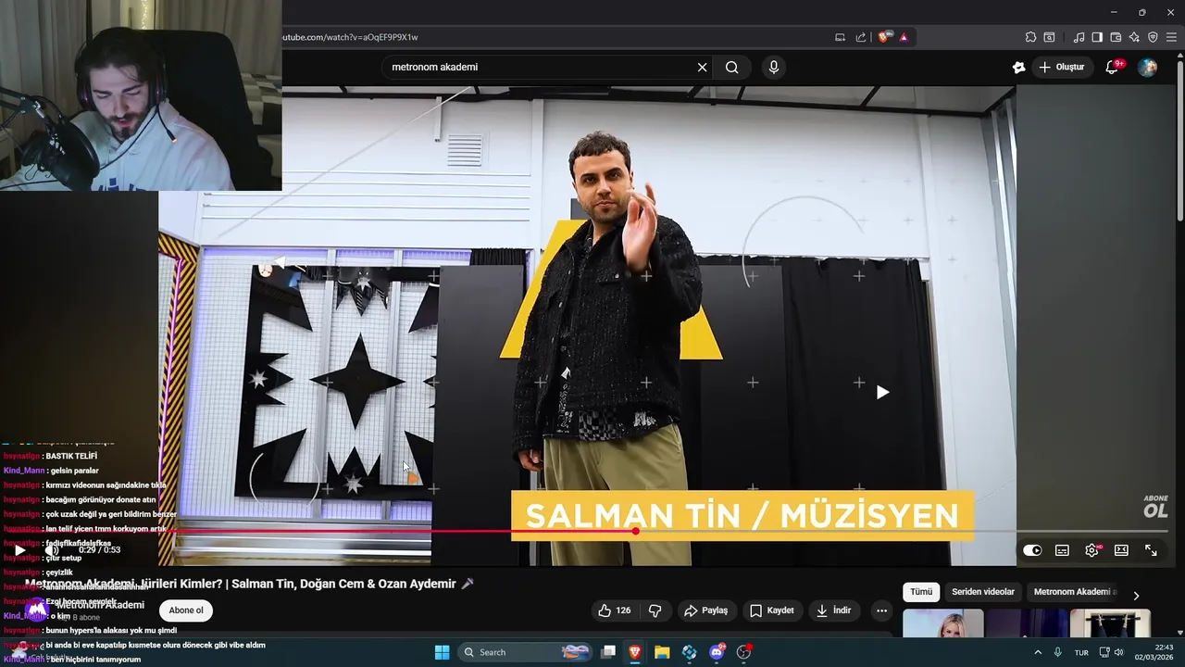The image size is (1185, 667).
Task: Enter full screen on the video
Action: (x=1151, y=550)
